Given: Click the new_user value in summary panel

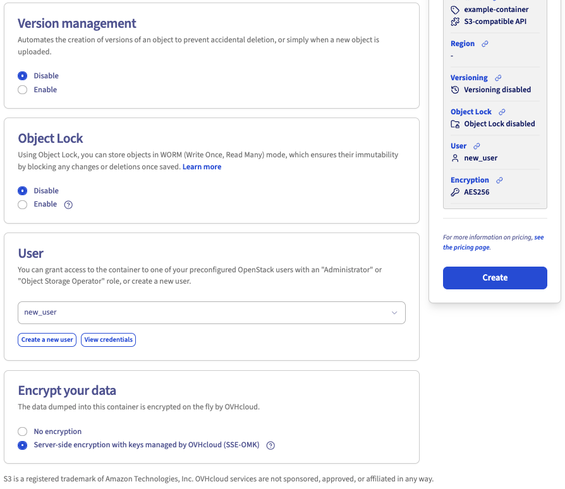Looking at the screenshot, I should 481,158.
